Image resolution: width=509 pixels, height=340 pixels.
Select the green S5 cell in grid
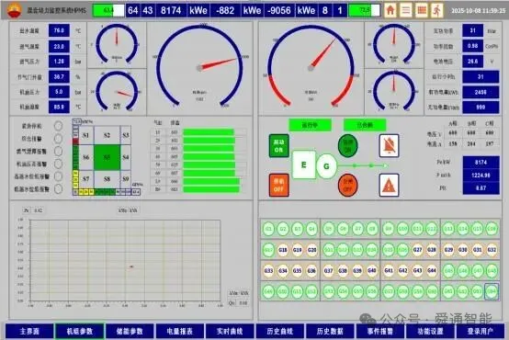pos(107,157)
